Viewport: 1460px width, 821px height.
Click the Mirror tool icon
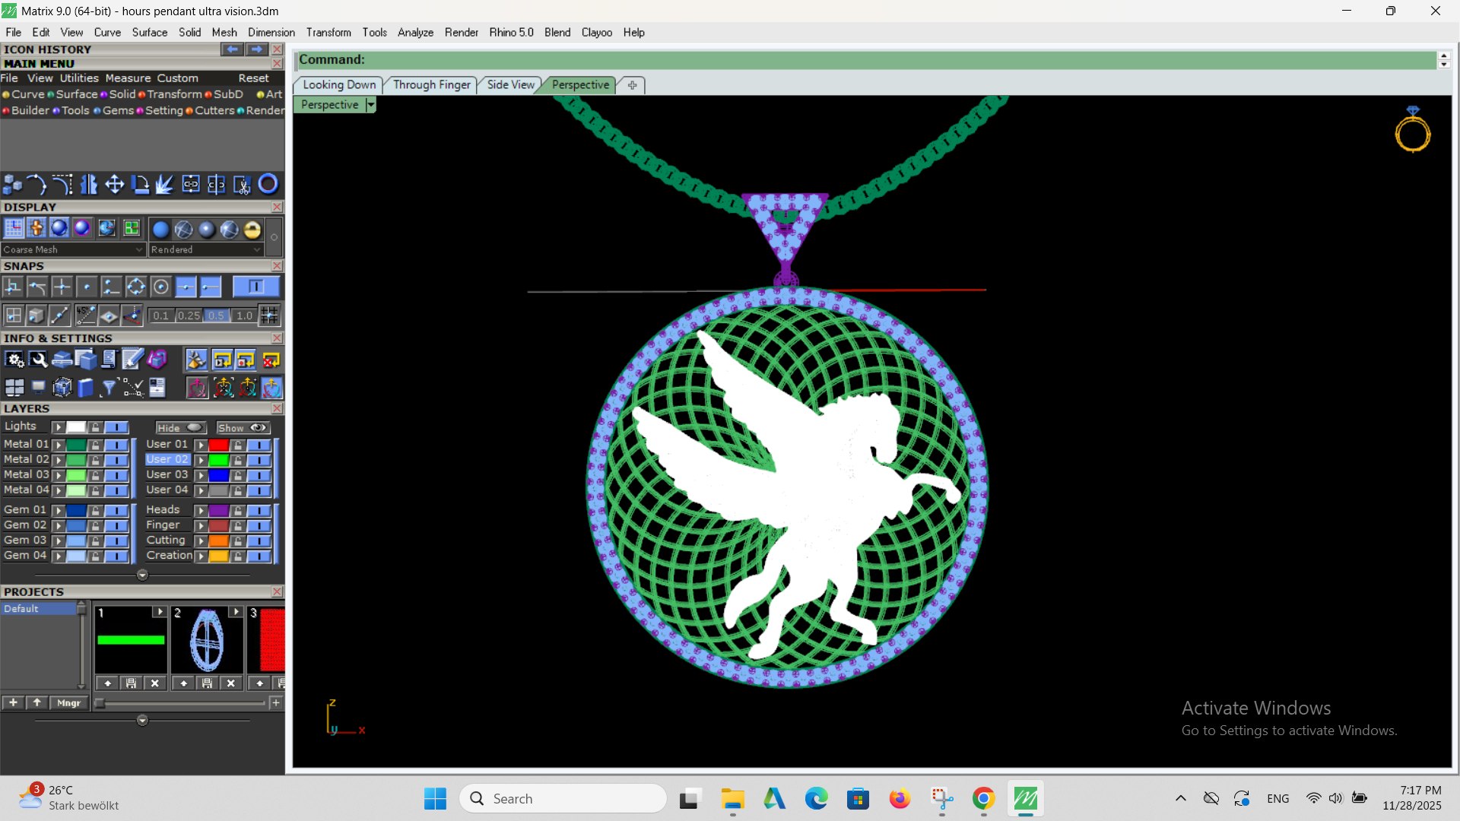pyautogui.click(x=89, y=185)
